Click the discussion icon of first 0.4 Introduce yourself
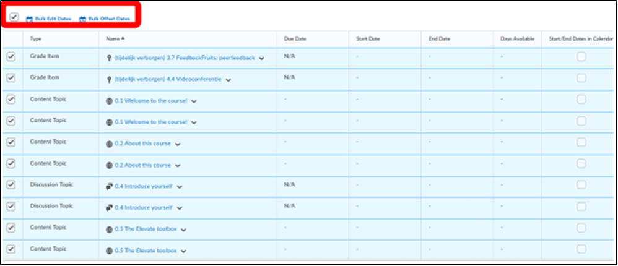The height and width of the screenshot is (266, 618). 109,187
